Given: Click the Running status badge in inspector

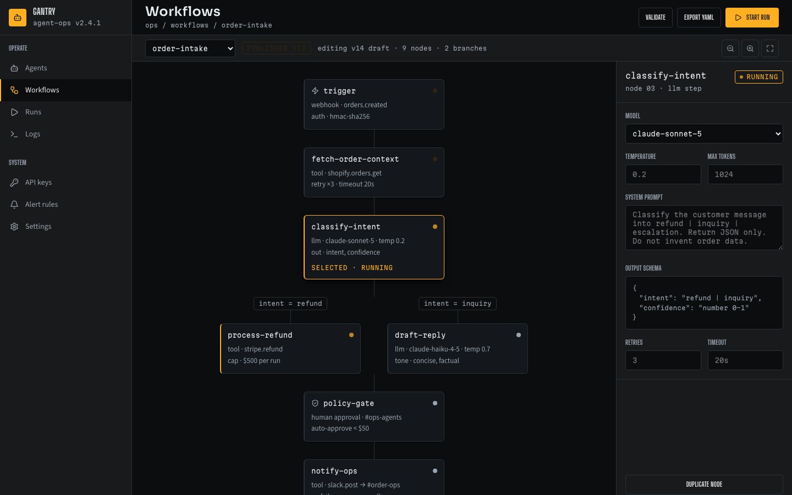Looking at the screenshot, I should point(759,77).
